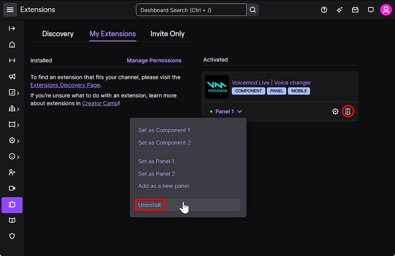Screen dimensions: 395x256
Task: Open the inbox mail icon
Action: [355, 10]
